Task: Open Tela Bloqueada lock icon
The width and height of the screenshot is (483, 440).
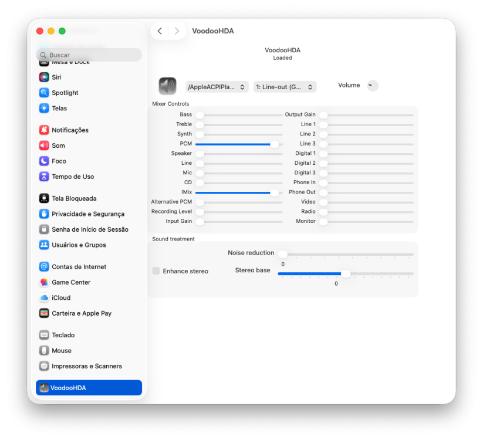Action: pyautogui.click(x=44, y=198)
